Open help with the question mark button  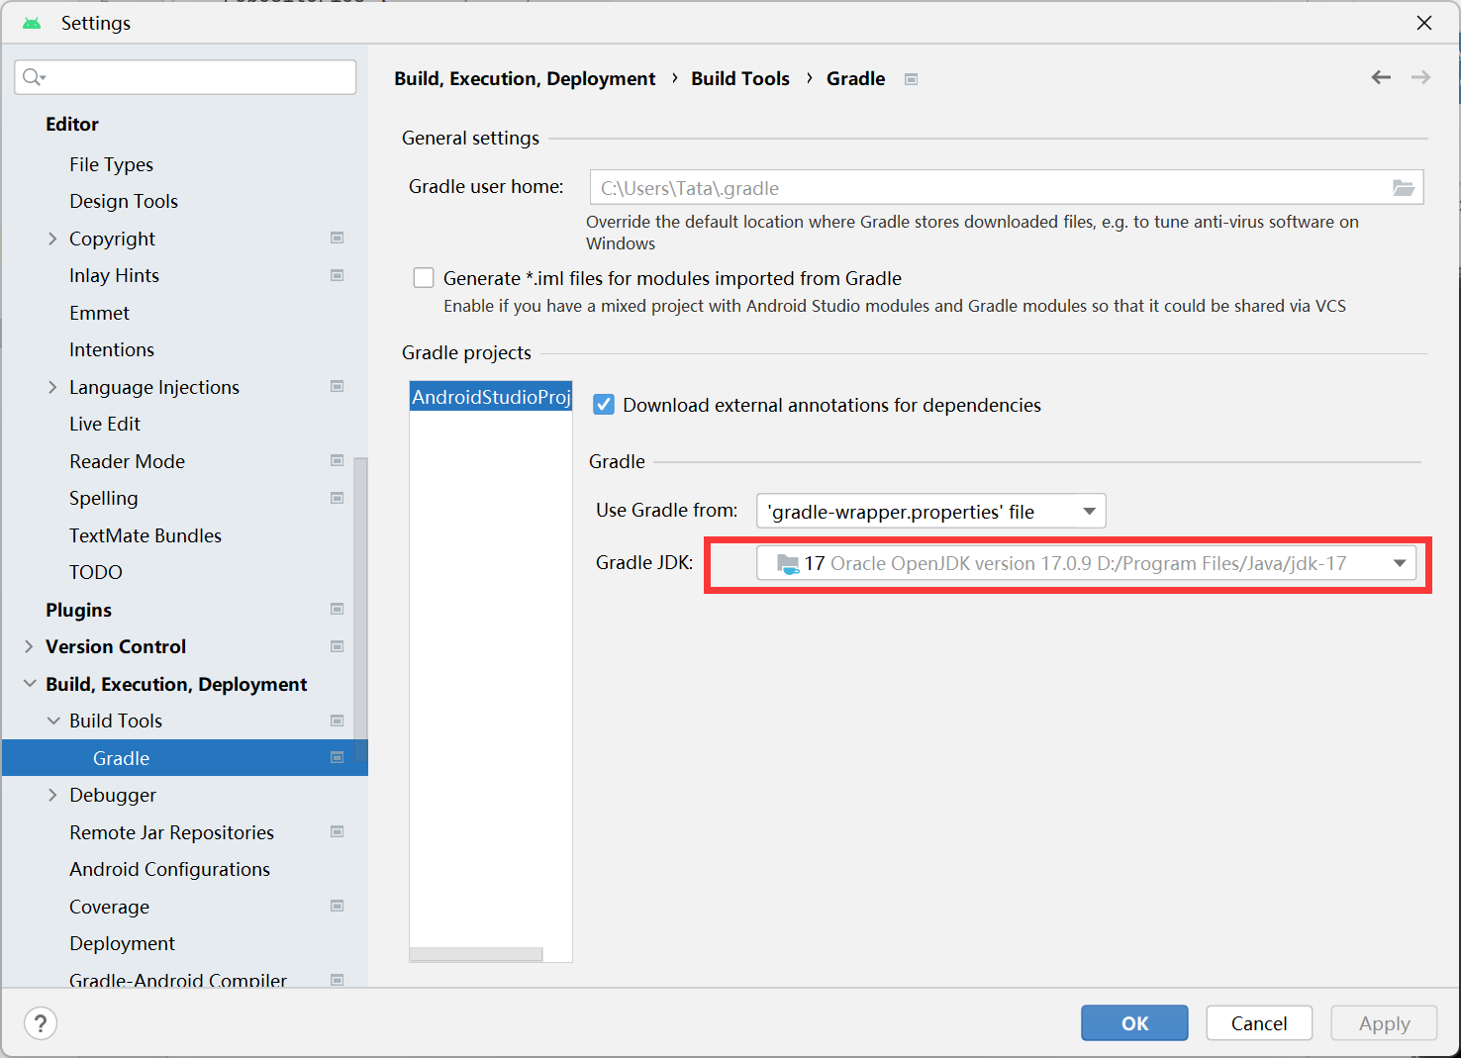[x=41, y=1023]
